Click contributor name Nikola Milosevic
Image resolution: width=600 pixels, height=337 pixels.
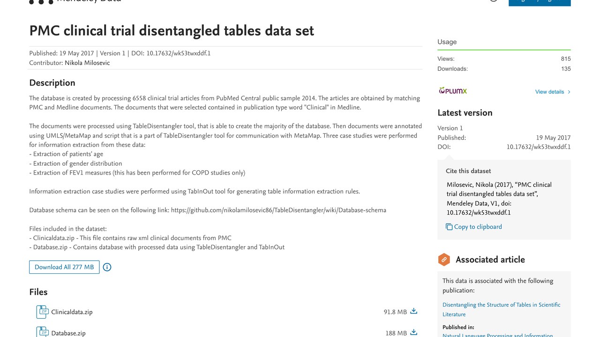click(87, 63)
